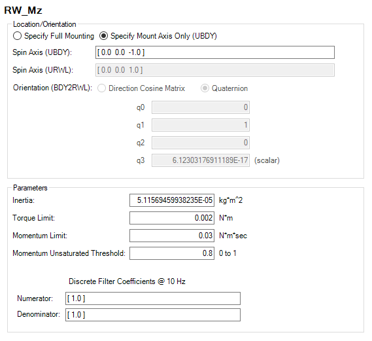Click the Spin Axis (URWL) field
Screen dimensions: 372x341
point(215,70)
